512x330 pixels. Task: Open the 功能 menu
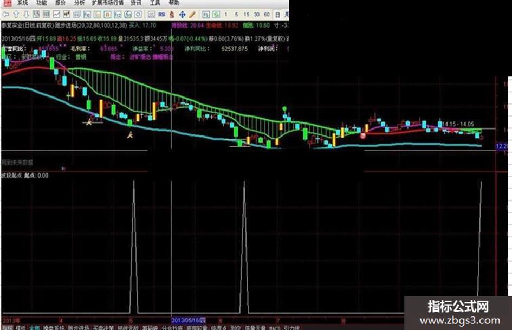(42, 3)
